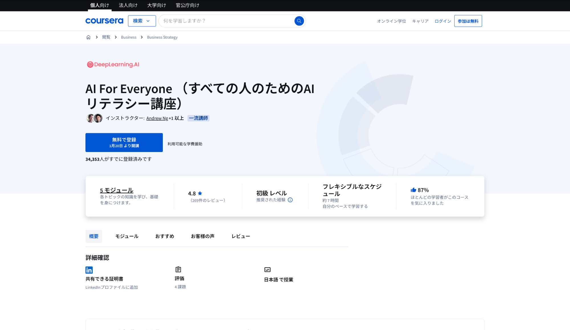Click the clipboard 評価 icon
The width and height of the screenshot is (570, 330).
(x=178, y=270)
